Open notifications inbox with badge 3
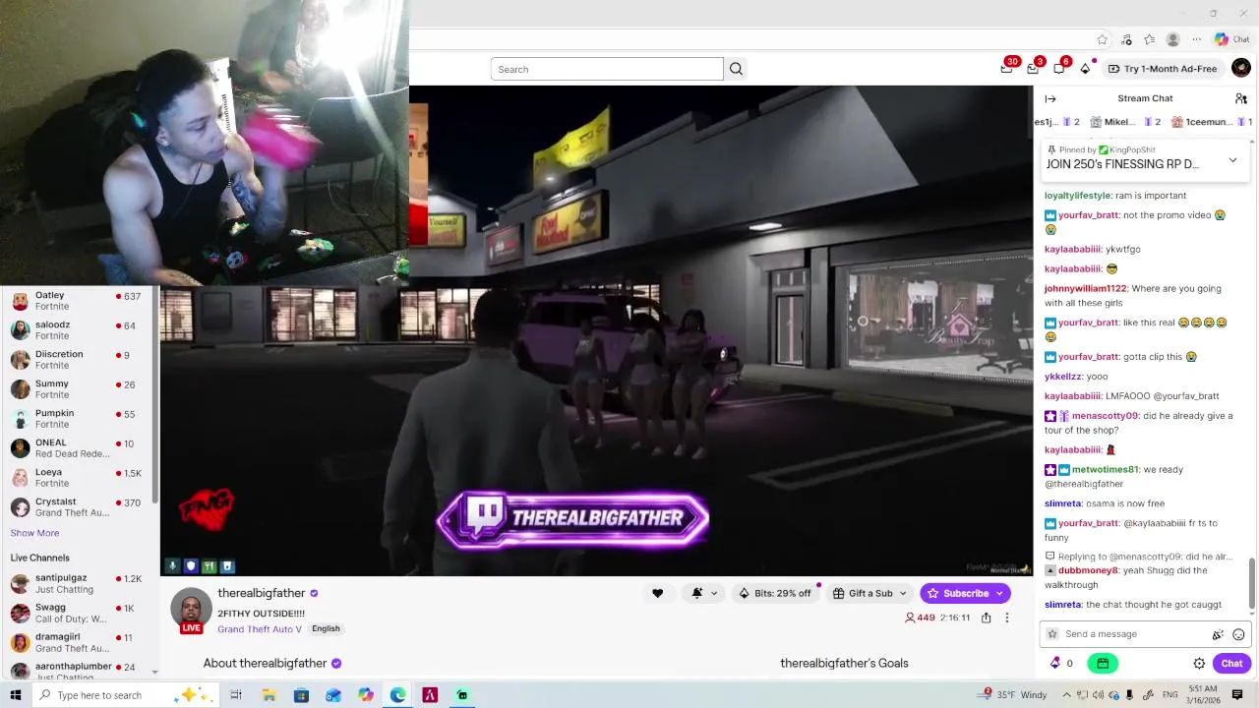This screenshot has height=708, width=1259. 1033,68
